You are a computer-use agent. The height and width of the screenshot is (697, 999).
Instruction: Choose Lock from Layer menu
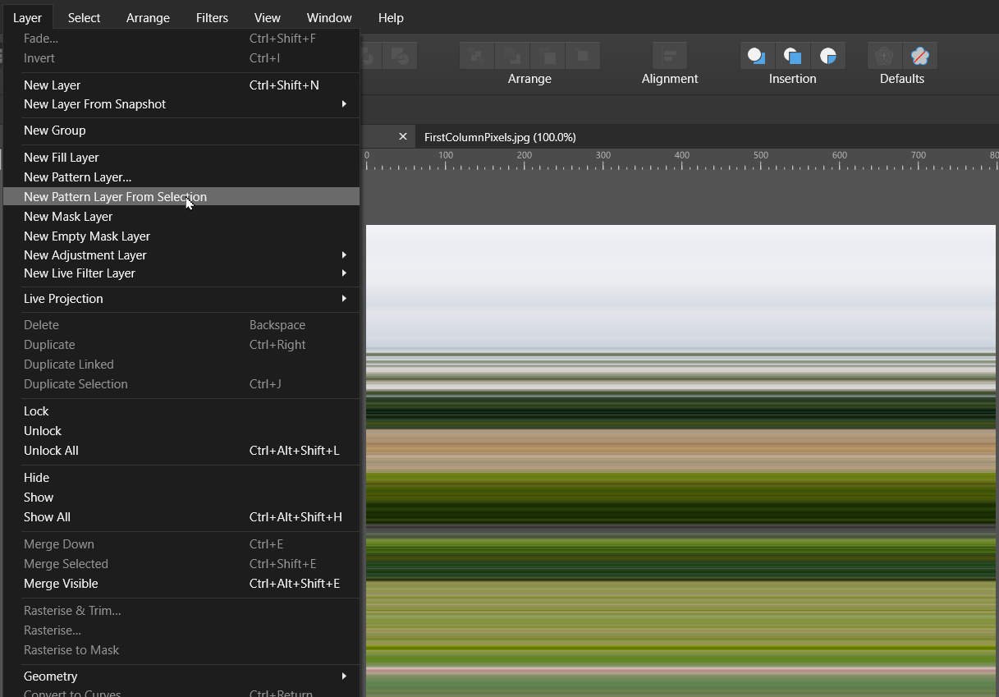click(x=181, y=411)
